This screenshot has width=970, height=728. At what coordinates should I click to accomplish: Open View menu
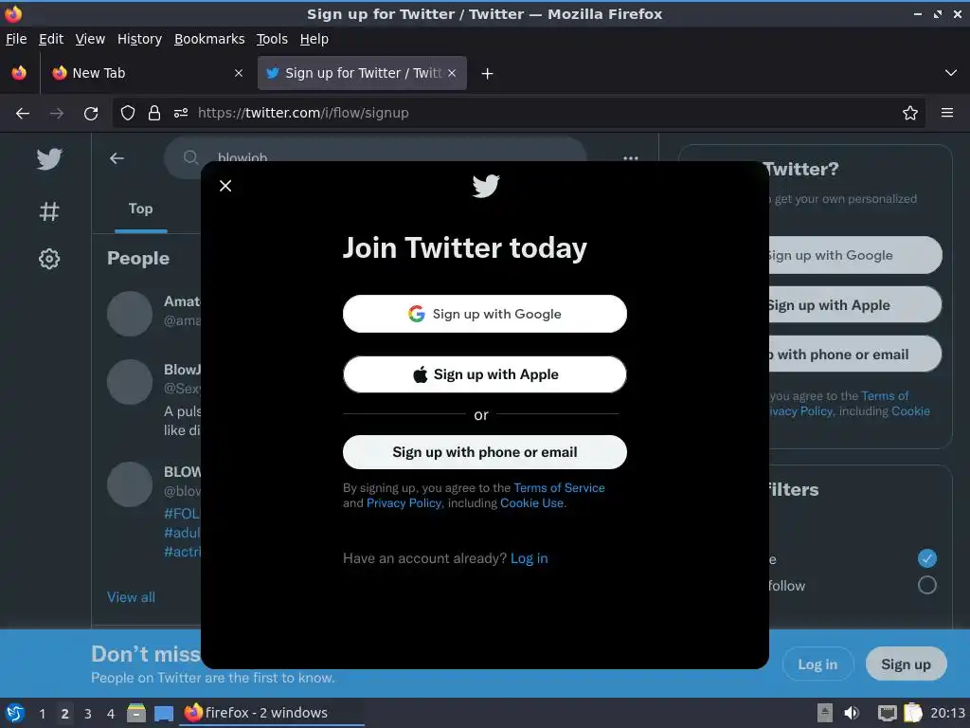[90, 39]
